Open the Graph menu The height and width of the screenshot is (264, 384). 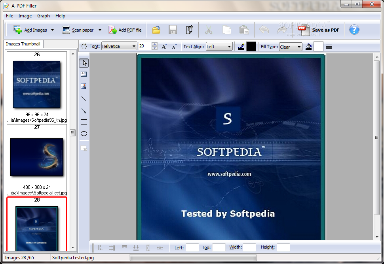click(43, 16)
